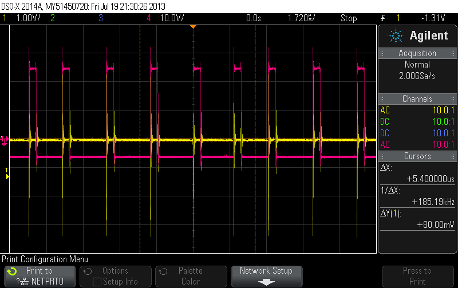Viewport: 458px width, 288px height.
Task: Click the Print Configuration Menu title
Action: point(45,259)
